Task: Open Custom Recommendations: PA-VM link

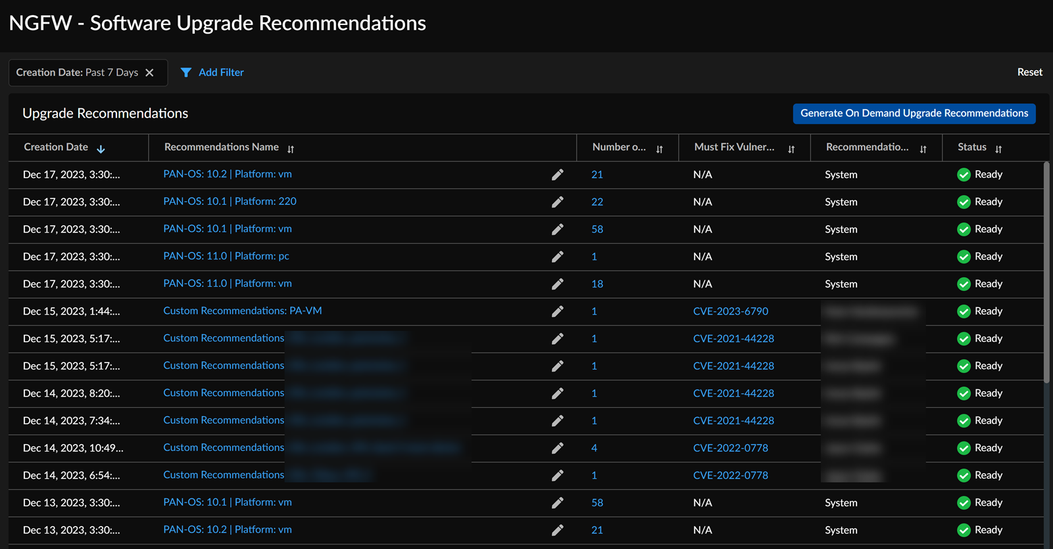Action: tap(242, 311)
